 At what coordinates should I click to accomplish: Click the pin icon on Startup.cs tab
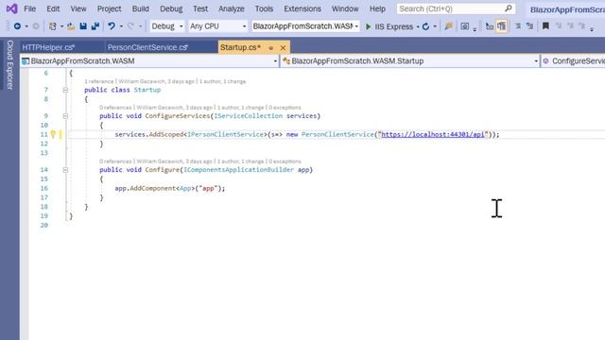[271, 48]
